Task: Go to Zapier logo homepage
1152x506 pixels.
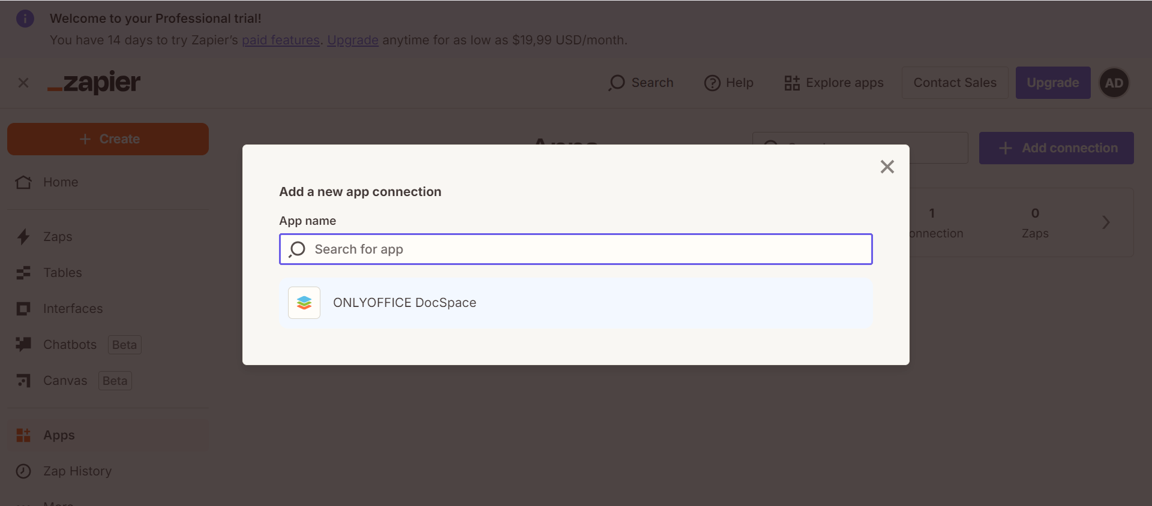Action: pyautogui.click(x=94, y=83)
